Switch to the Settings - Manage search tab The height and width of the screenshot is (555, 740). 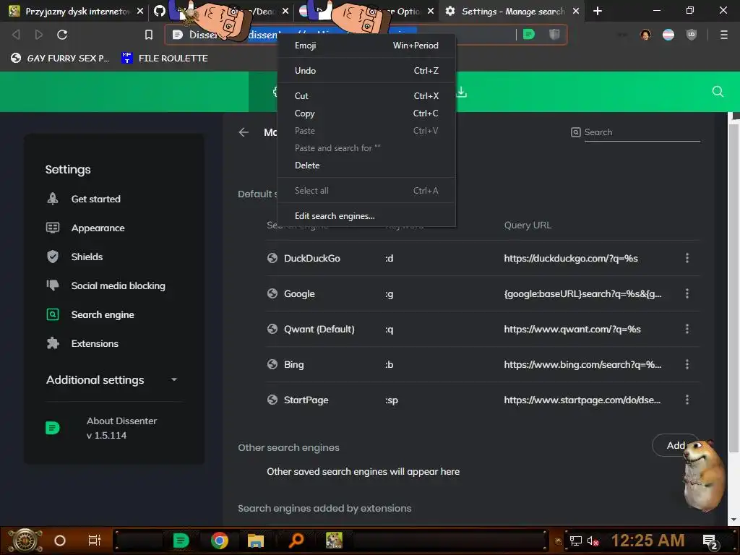coord(512,11)
